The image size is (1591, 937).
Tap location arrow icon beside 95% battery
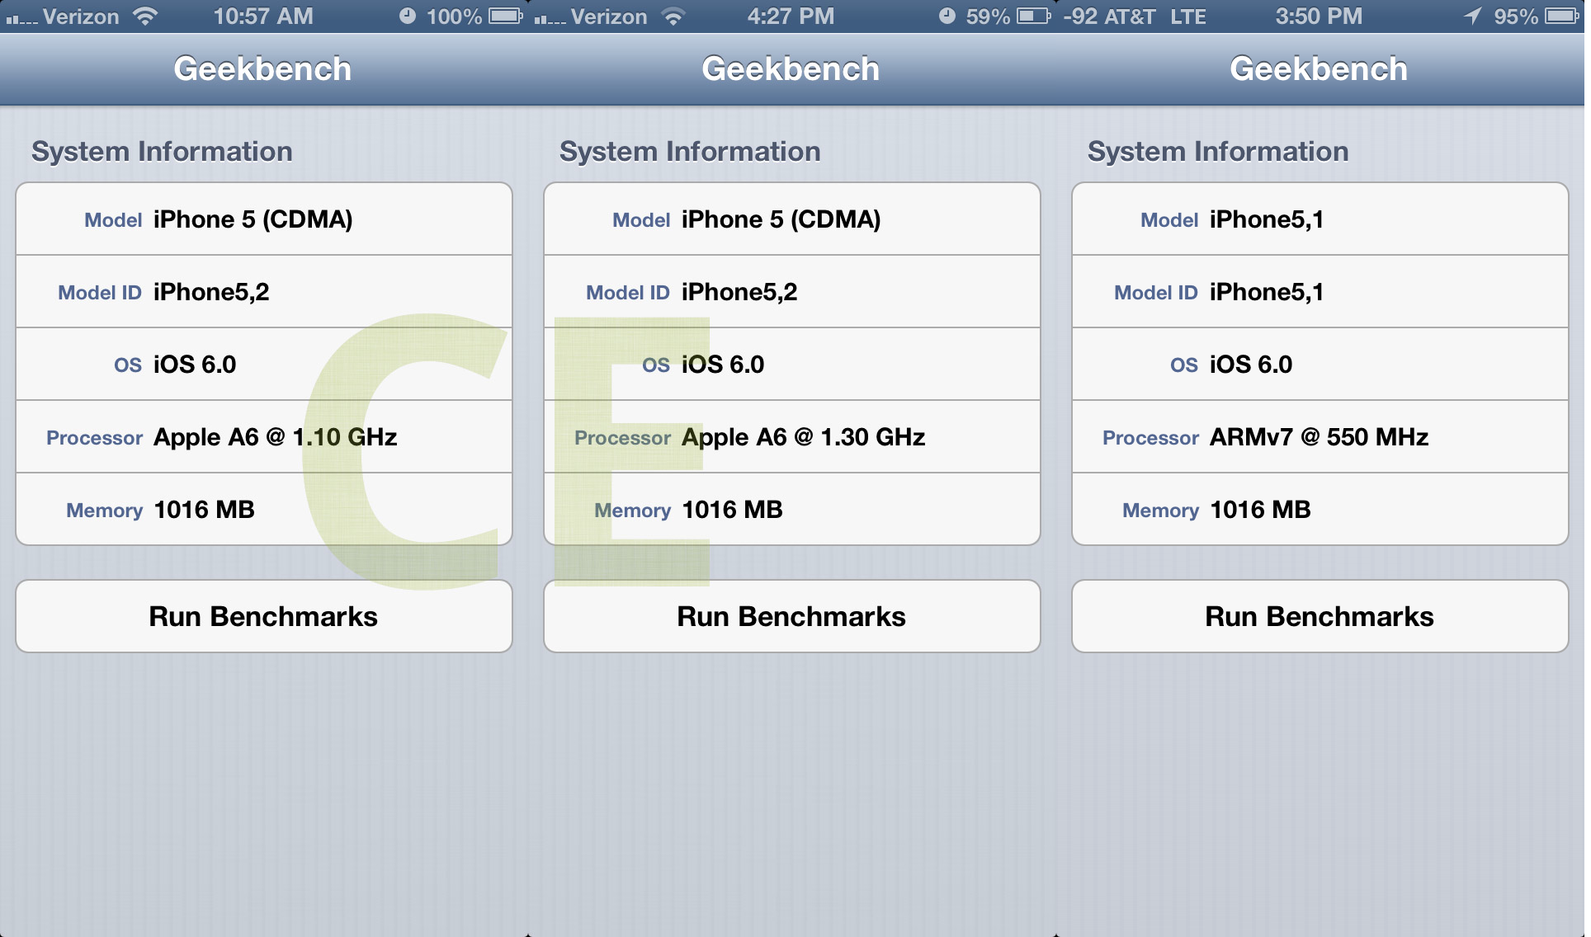pyautogui.click(x=1473, y=16)
